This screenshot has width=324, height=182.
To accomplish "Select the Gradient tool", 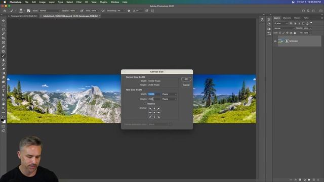I will (4, 73).
